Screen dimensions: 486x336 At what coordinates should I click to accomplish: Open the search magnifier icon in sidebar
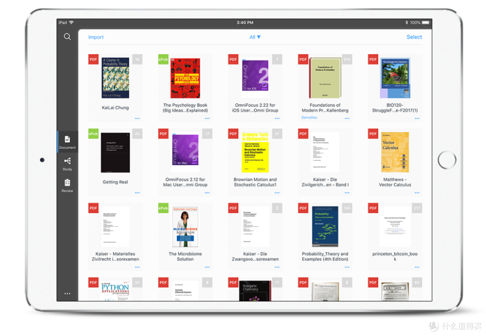67,37
